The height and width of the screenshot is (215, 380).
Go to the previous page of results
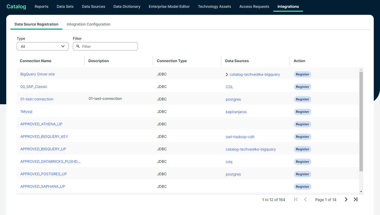point(305,199)
